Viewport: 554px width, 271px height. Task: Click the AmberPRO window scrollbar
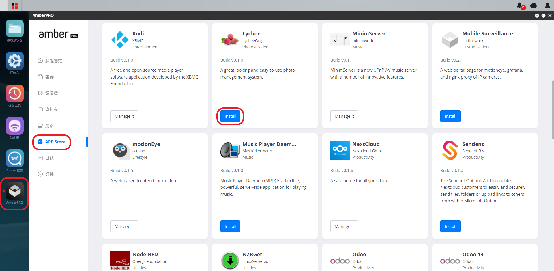(553, 110)
